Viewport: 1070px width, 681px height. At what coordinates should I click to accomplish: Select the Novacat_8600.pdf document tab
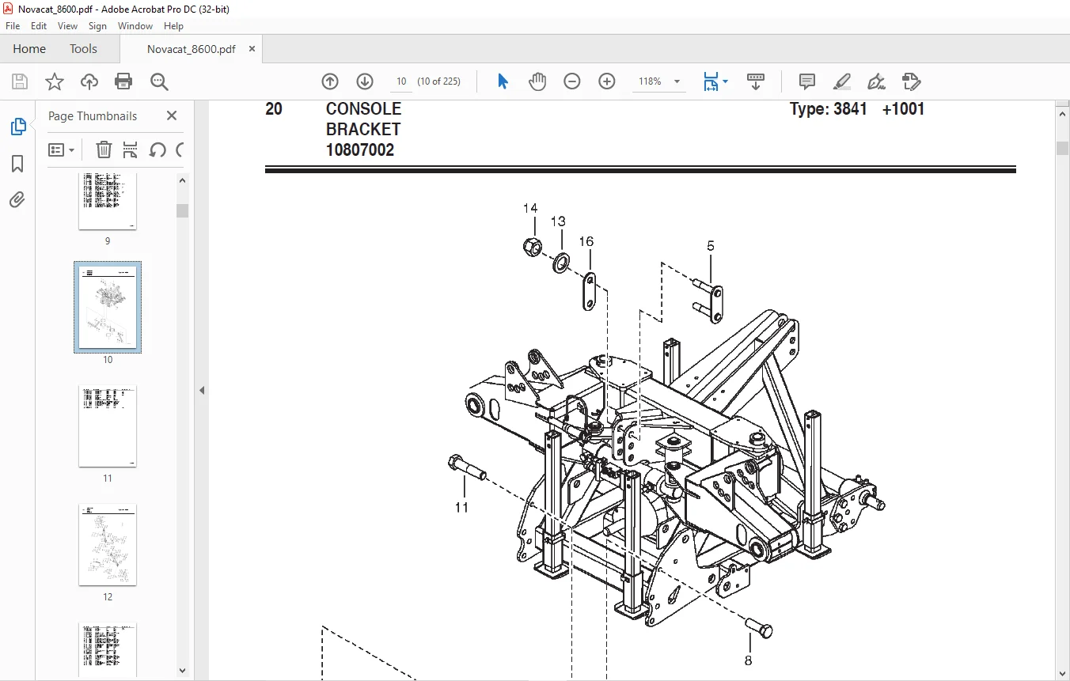[x=192, y=49]
